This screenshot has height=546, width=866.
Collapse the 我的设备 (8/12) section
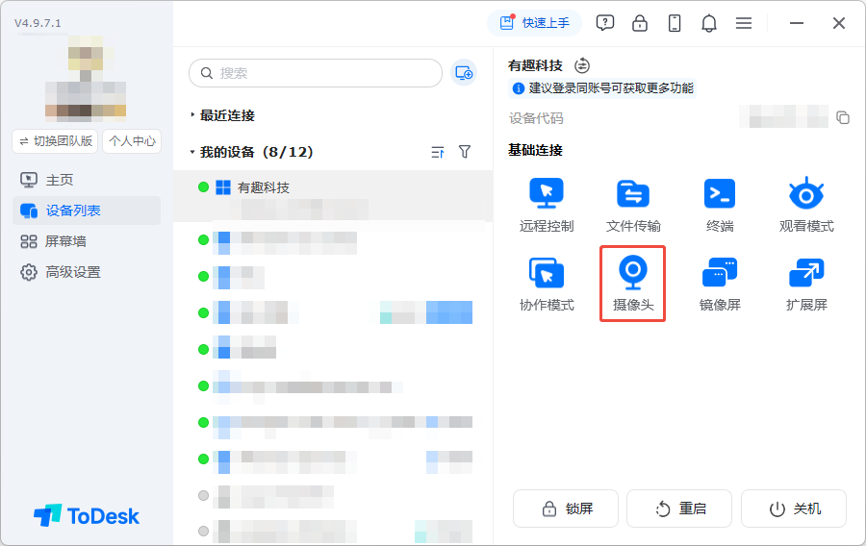[x=252, y=152]
